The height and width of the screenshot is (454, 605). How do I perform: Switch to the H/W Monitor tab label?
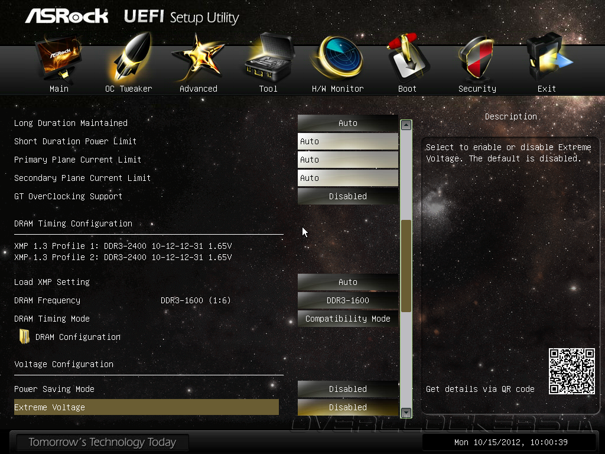(x=337, y=89)
